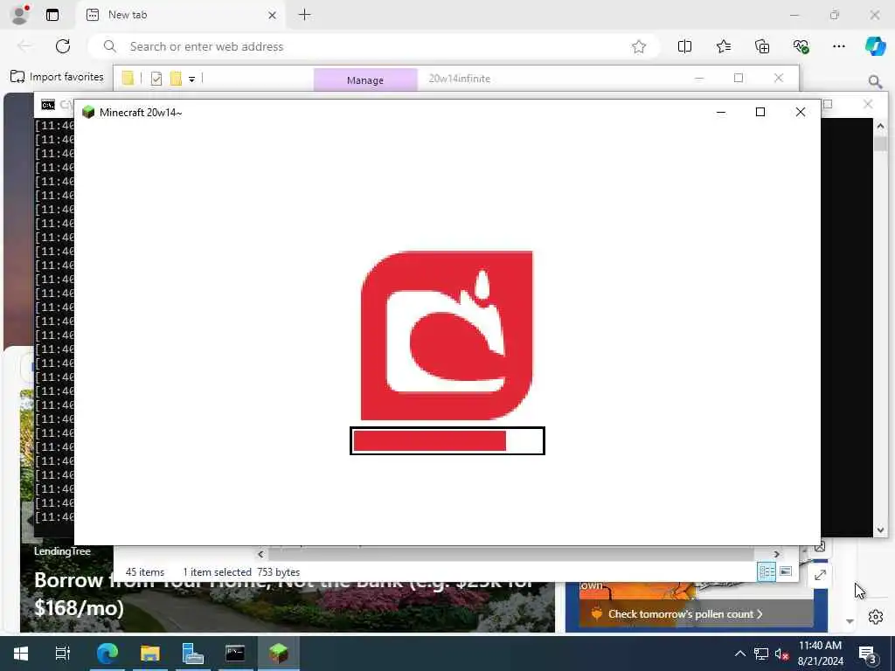Open the network status tray icon
The width and height of the screenshot is (895, 671).
click(761, 654)
